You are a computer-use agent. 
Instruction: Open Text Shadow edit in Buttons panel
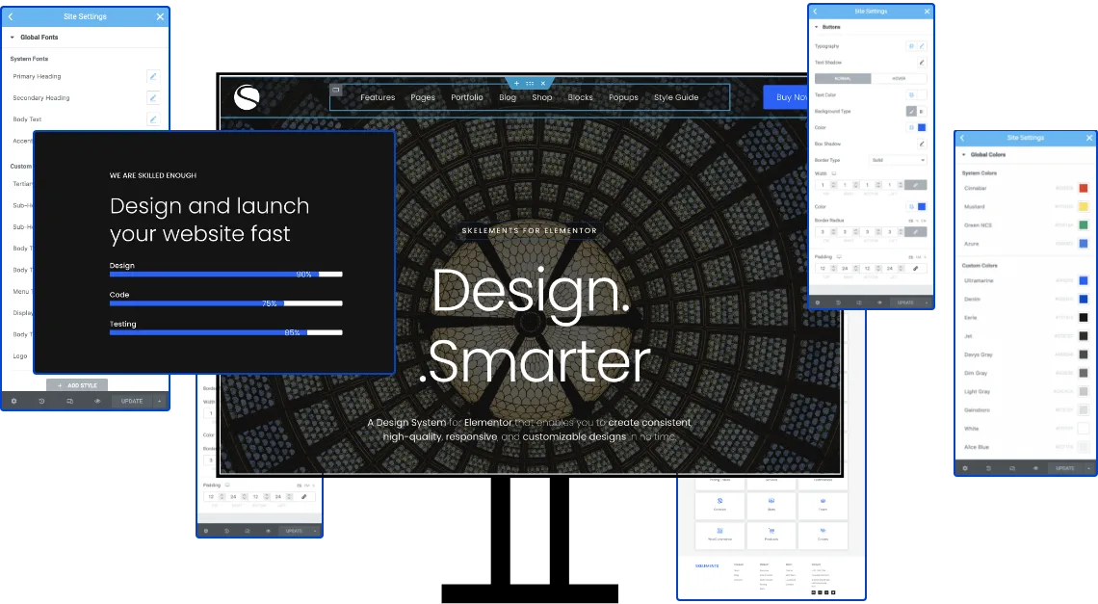[x=921, y=63]
